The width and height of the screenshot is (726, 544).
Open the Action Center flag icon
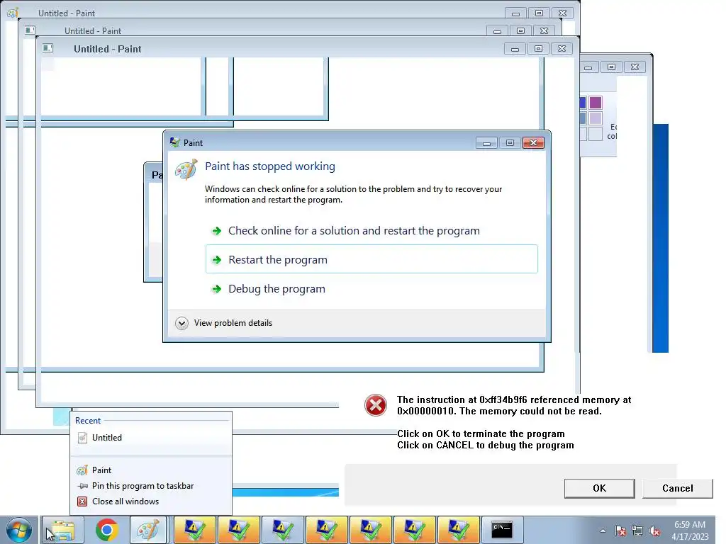pyautogui.click(x=620, y=531)
